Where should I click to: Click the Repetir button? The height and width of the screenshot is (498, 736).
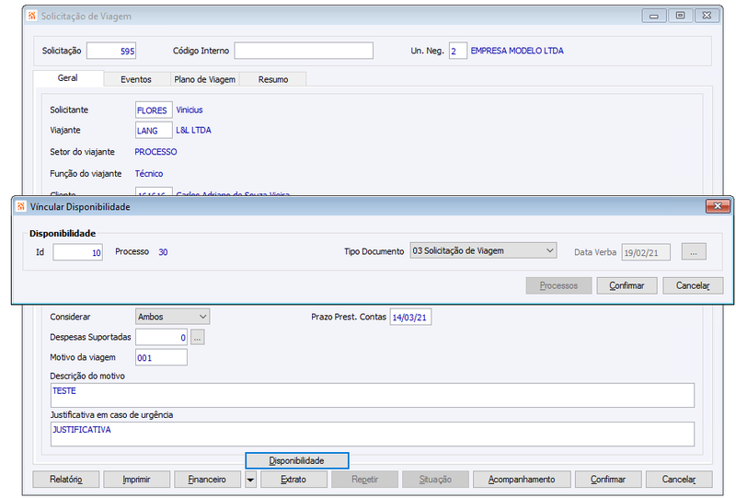tap(364, 480)
